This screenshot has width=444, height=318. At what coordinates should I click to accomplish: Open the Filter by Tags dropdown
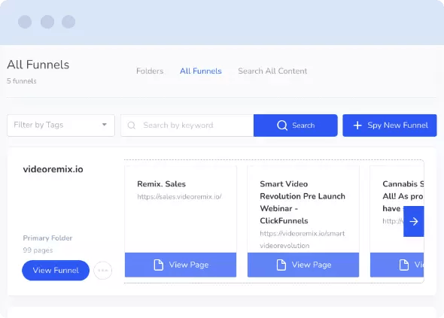(x=61, y=126)
